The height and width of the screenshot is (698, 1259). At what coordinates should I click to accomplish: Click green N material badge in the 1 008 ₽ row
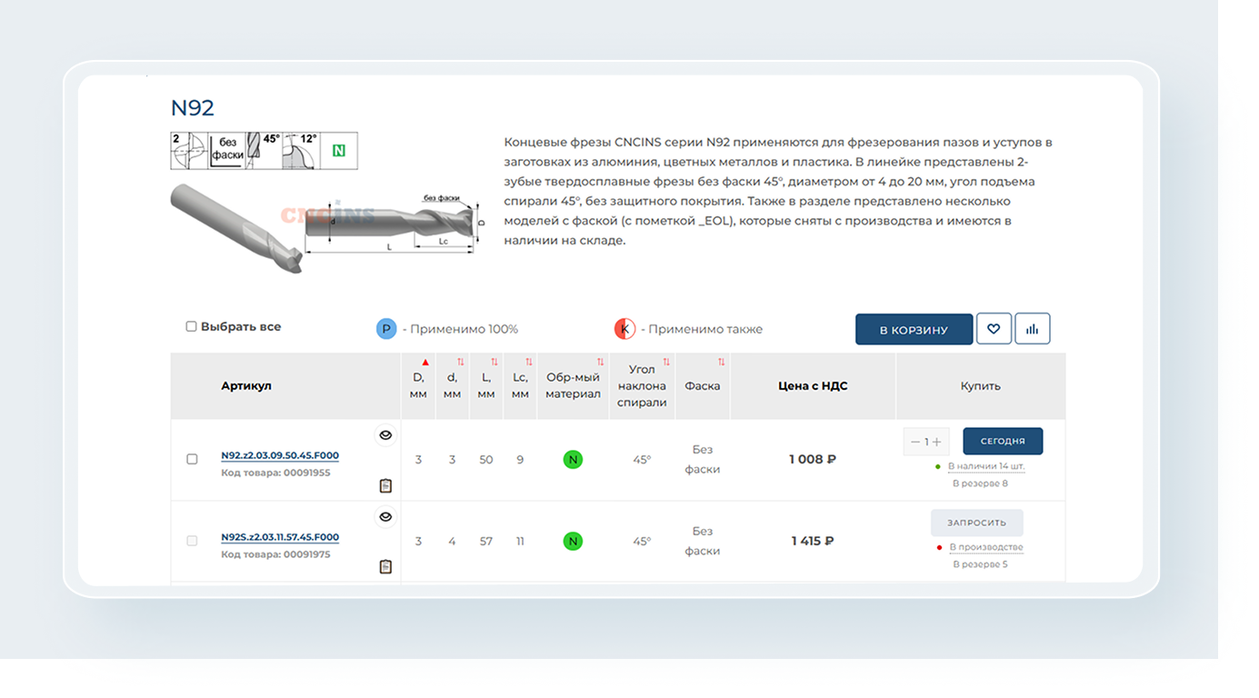coord(573,460)
